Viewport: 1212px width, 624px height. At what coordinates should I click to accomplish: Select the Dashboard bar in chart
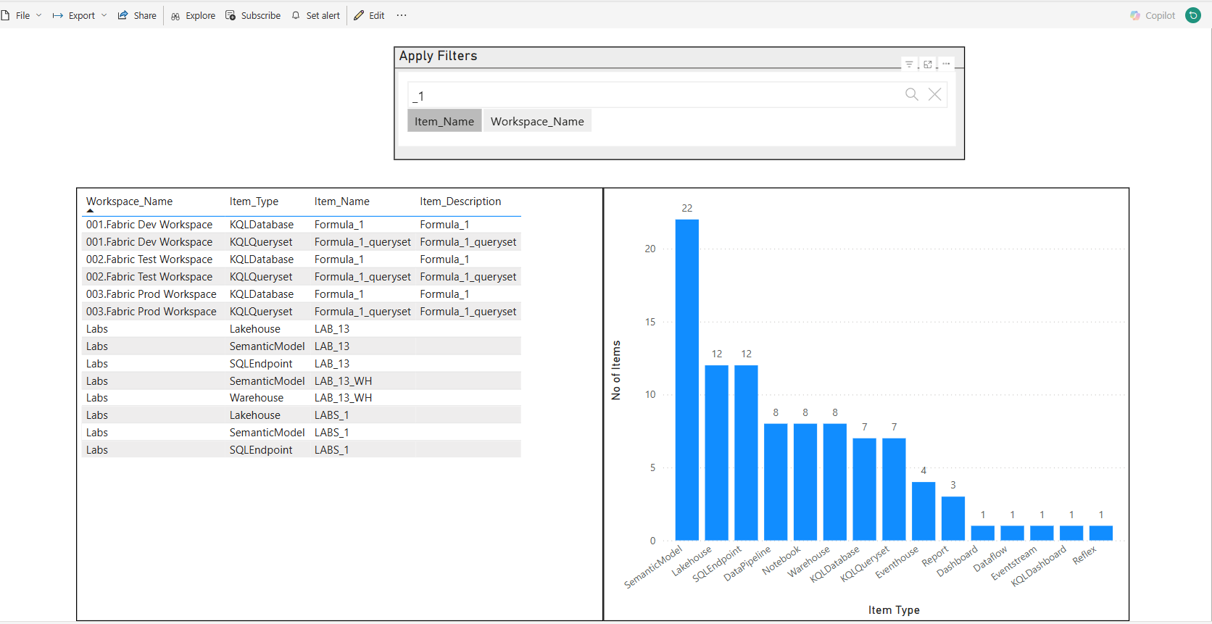pyautogui.click(x=983, y=533)
